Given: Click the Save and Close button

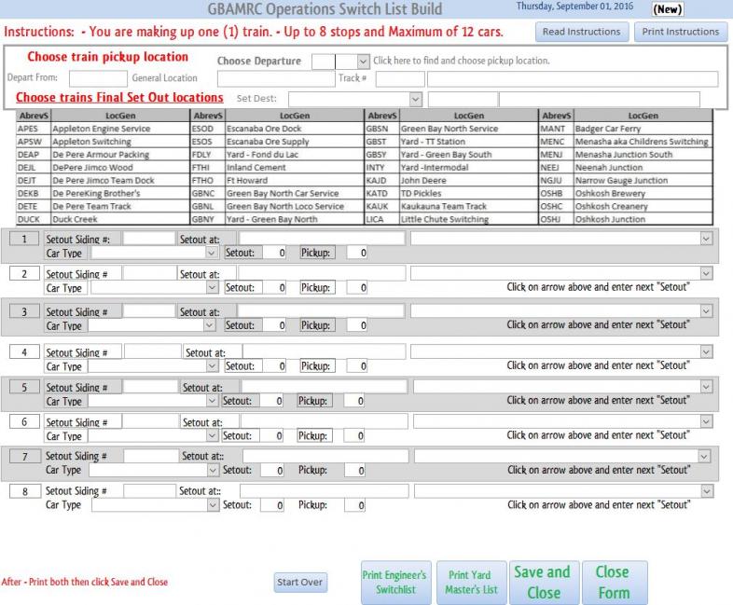Looking at the screenshot, I should [544, 582].
